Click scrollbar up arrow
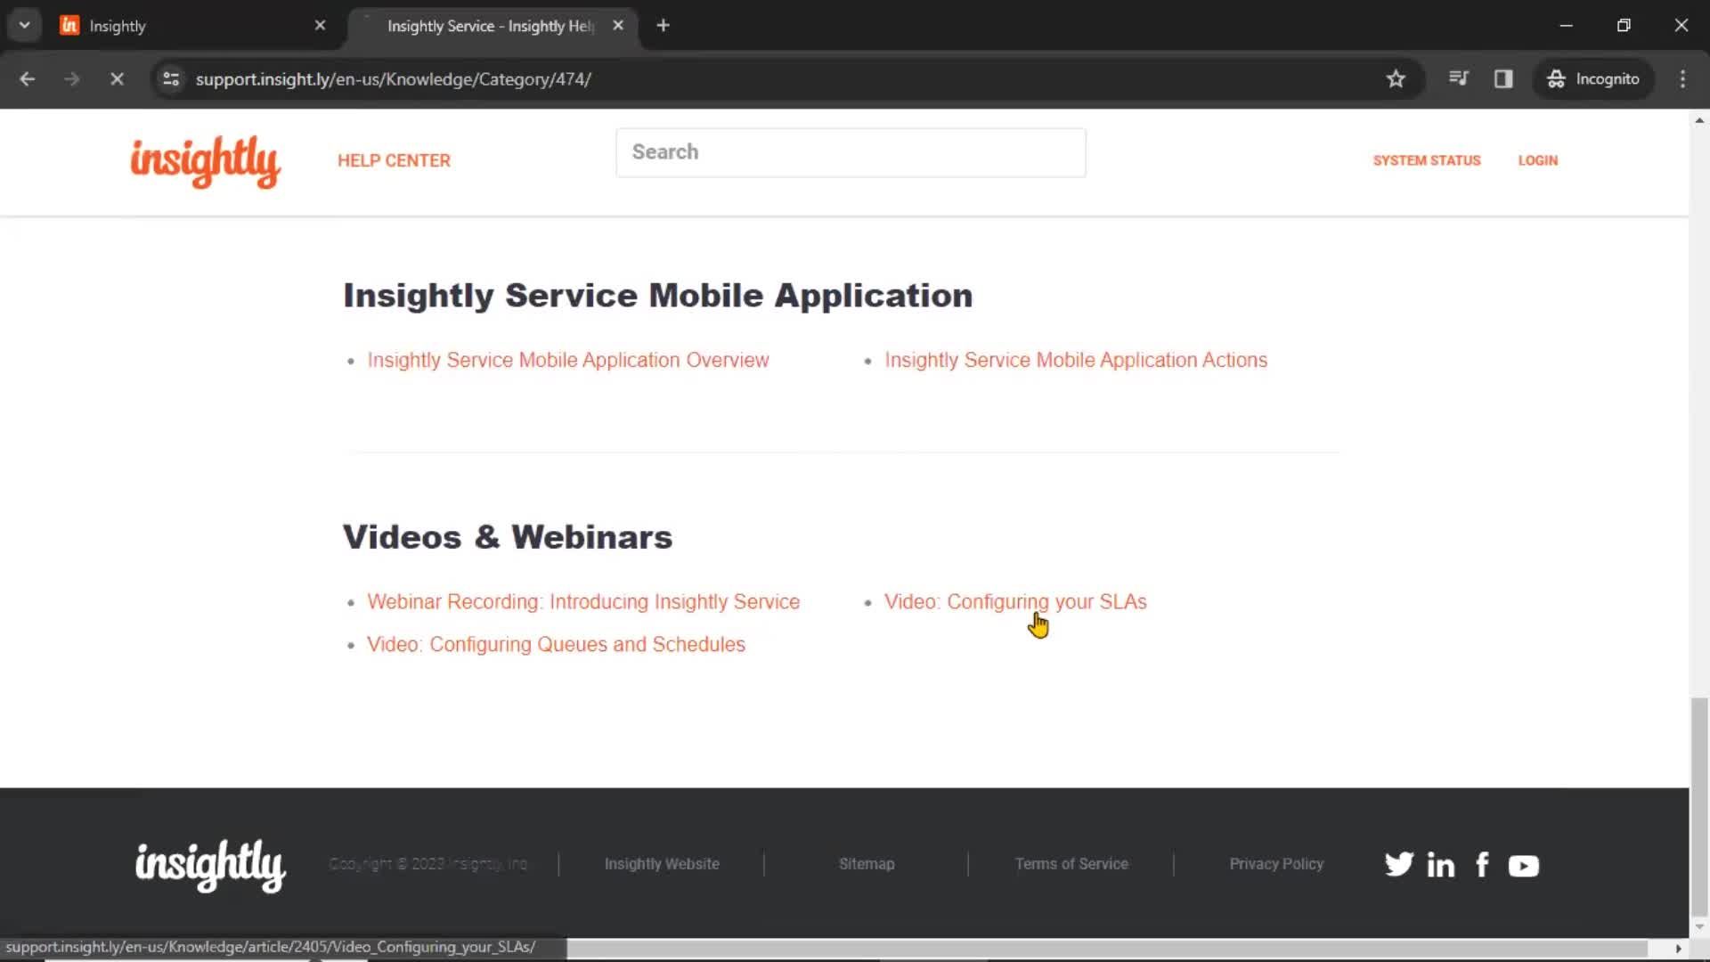1710x962 pixels. (x=1699, y=119)
